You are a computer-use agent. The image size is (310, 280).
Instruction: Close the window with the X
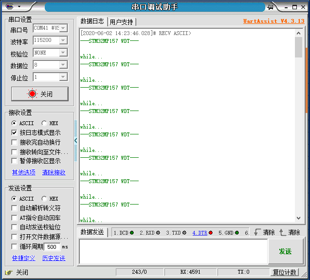(303, 7)
